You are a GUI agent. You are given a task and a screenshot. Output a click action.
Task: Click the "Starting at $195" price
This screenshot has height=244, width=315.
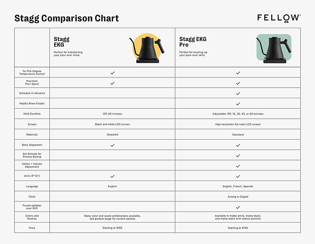tap(238, 228)
